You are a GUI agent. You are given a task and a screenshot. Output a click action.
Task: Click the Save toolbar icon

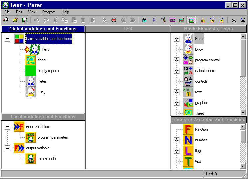pyautogui.click(x=25, y=20)
